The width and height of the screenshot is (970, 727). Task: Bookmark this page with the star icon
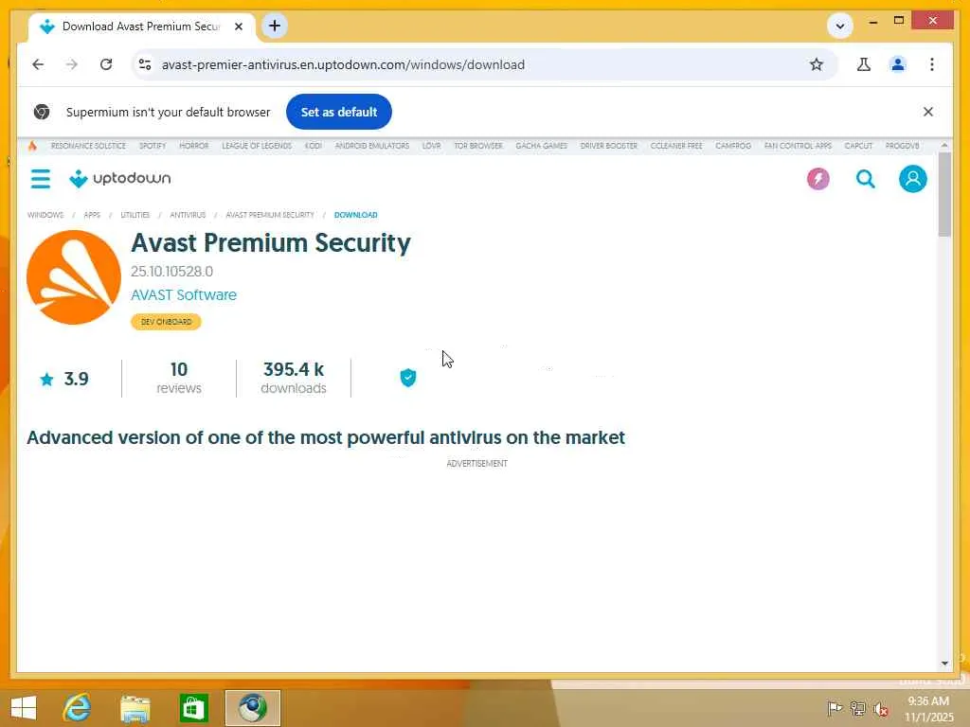coord(817,64)
